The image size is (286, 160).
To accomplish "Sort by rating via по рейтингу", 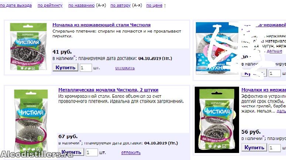I will [50, 6].
